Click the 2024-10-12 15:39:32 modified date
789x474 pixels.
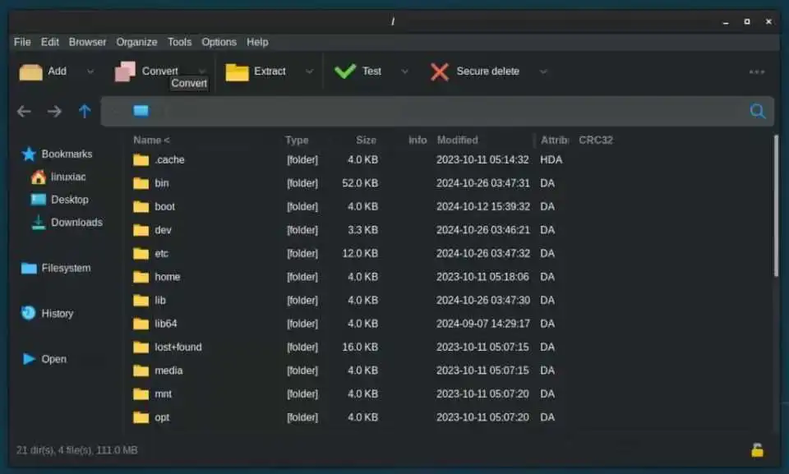coord(483,207)
